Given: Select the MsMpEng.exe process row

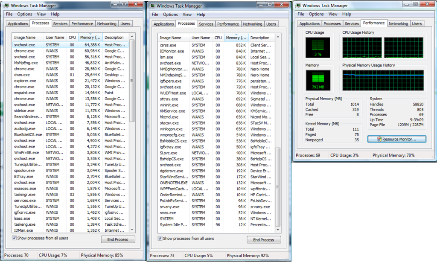Looking at the screenshot, I should point(70,63).
